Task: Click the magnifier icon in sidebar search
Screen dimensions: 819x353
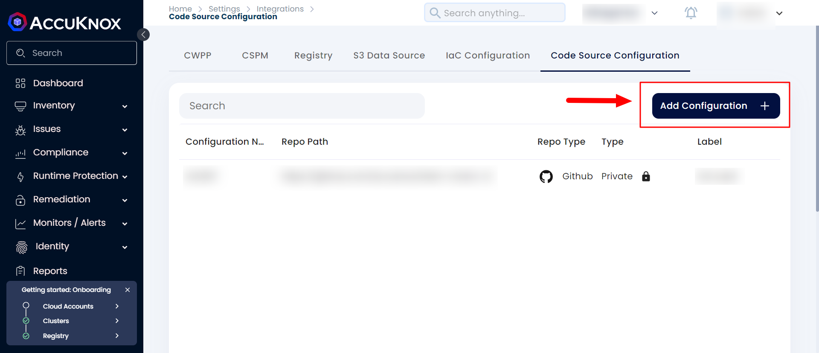Action: click(20, 53)
